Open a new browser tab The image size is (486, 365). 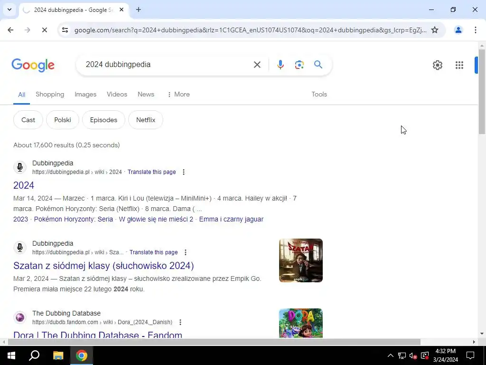click(139, 10)
